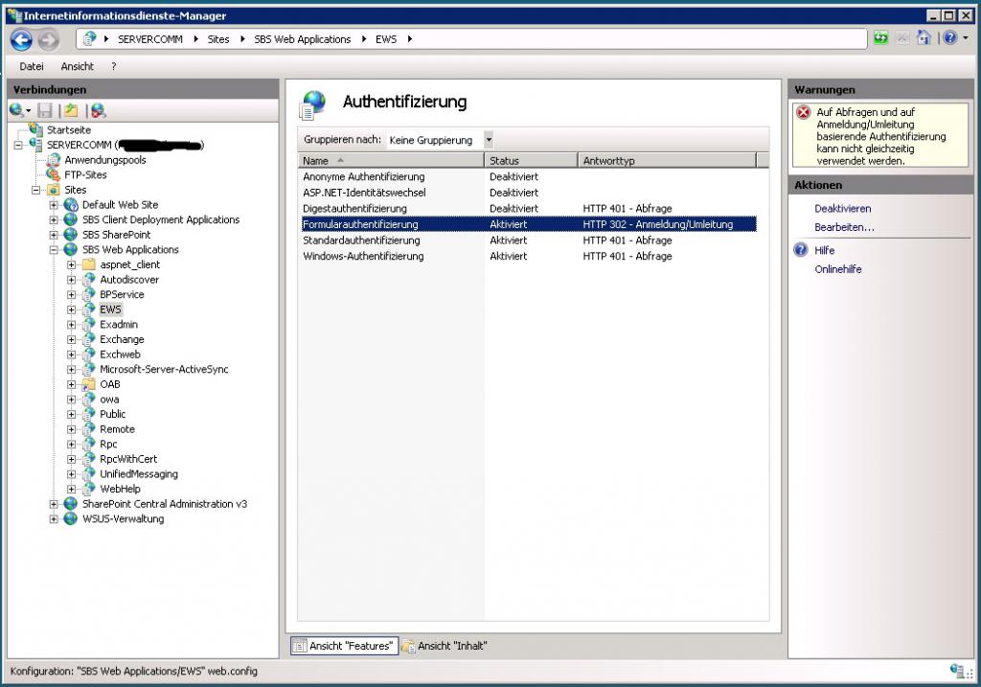Click the Default Web Site globe icon
981x687 pixels.
tap(71, 205)
